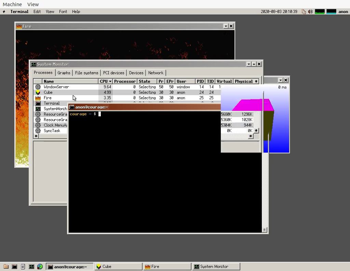Switch to the Network tab
This screenshot has height=271, width=350.
point(156,73)
